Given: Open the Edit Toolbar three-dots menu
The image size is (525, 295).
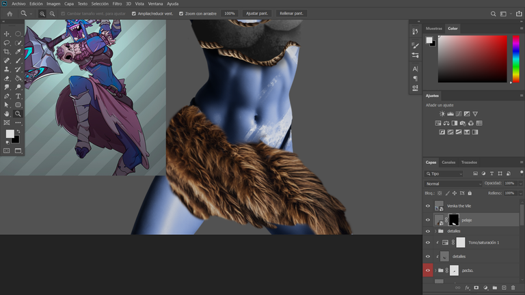Looking at the screenshot, I should coord(18,123).
